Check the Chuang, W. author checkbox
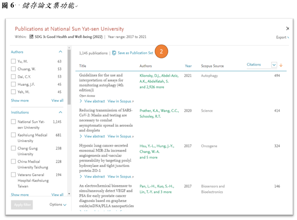Viewport: 297px width, 220px height. click(x=13, y=69)
